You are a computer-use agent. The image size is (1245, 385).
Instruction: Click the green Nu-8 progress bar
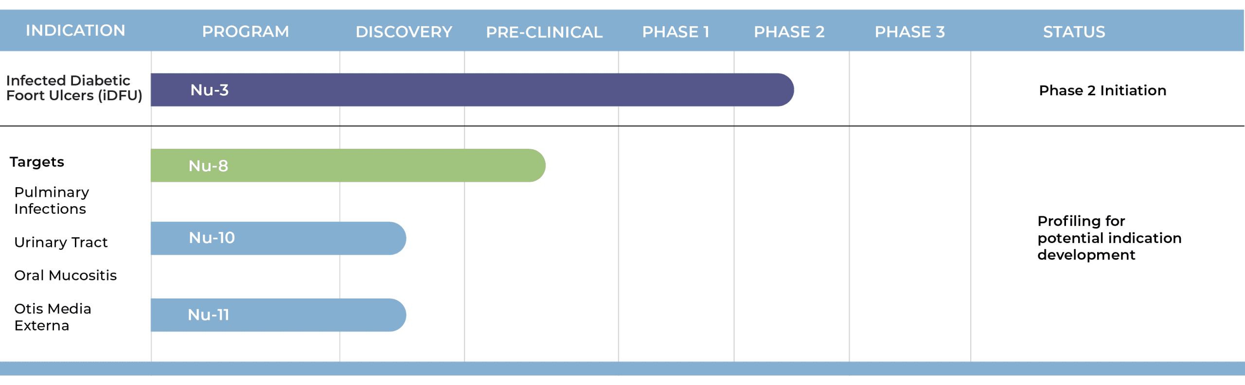(x=348, y=166)
